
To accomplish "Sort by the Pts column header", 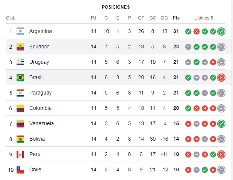I will click(x=176, y=18).
